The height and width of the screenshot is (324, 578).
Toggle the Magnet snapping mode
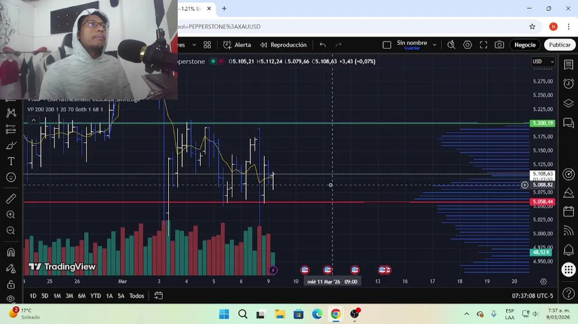tap(11, 252)
